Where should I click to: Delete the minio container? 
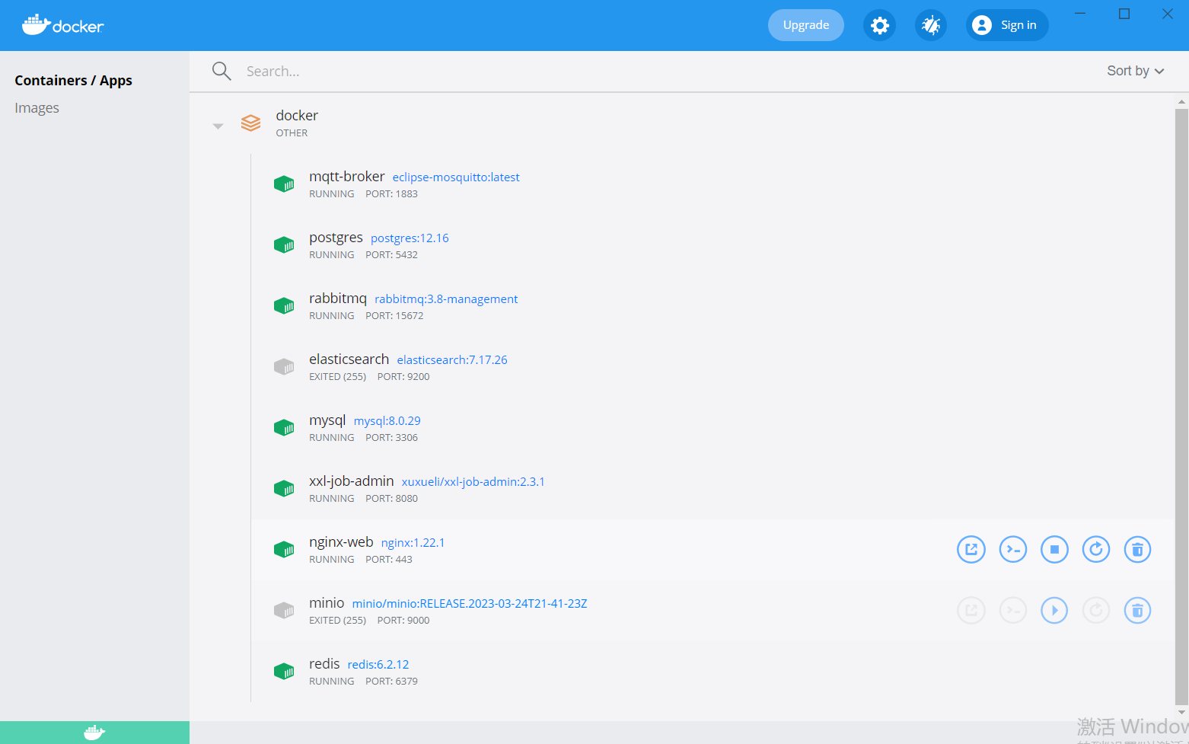click(x=1137, y=610)
